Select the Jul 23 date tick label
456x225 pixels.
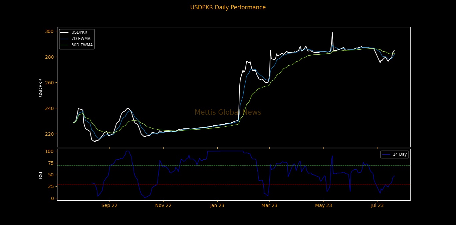point(377,206)
